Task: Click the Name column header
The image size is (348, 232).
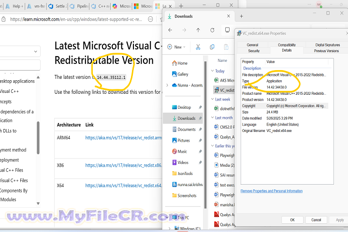Action: tap(222, 60)
